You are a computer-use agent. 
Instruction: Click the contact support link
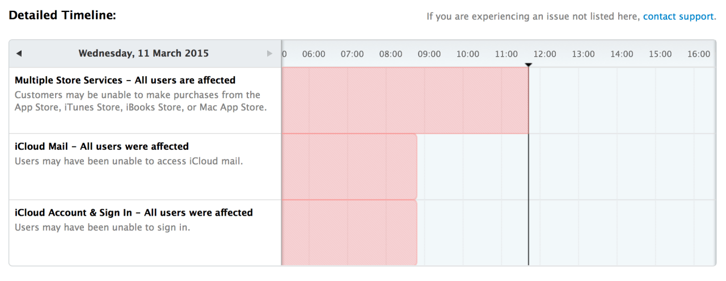tap(678, 16)
